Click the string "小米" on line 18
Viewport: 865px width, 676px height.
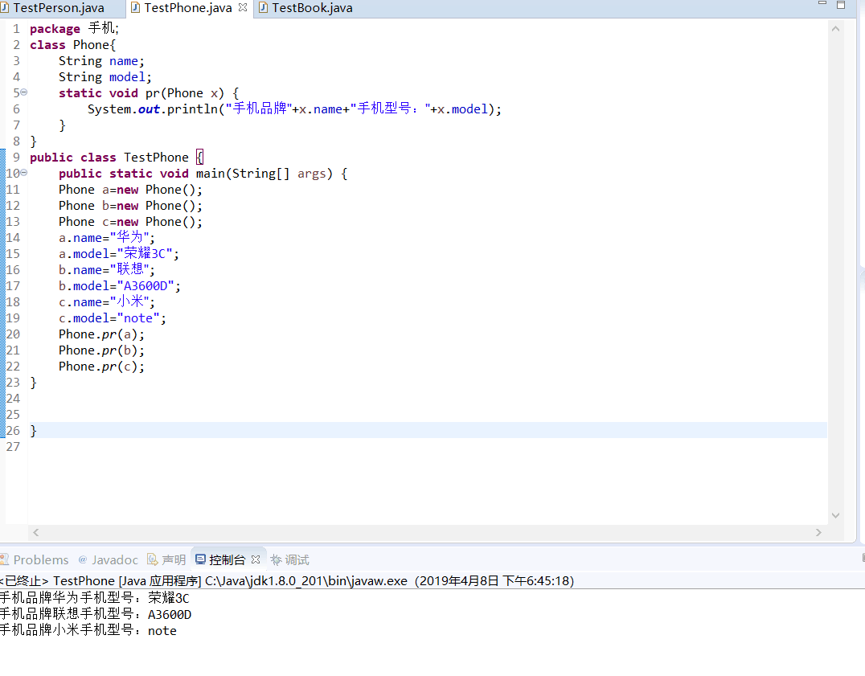coord(129,301)
